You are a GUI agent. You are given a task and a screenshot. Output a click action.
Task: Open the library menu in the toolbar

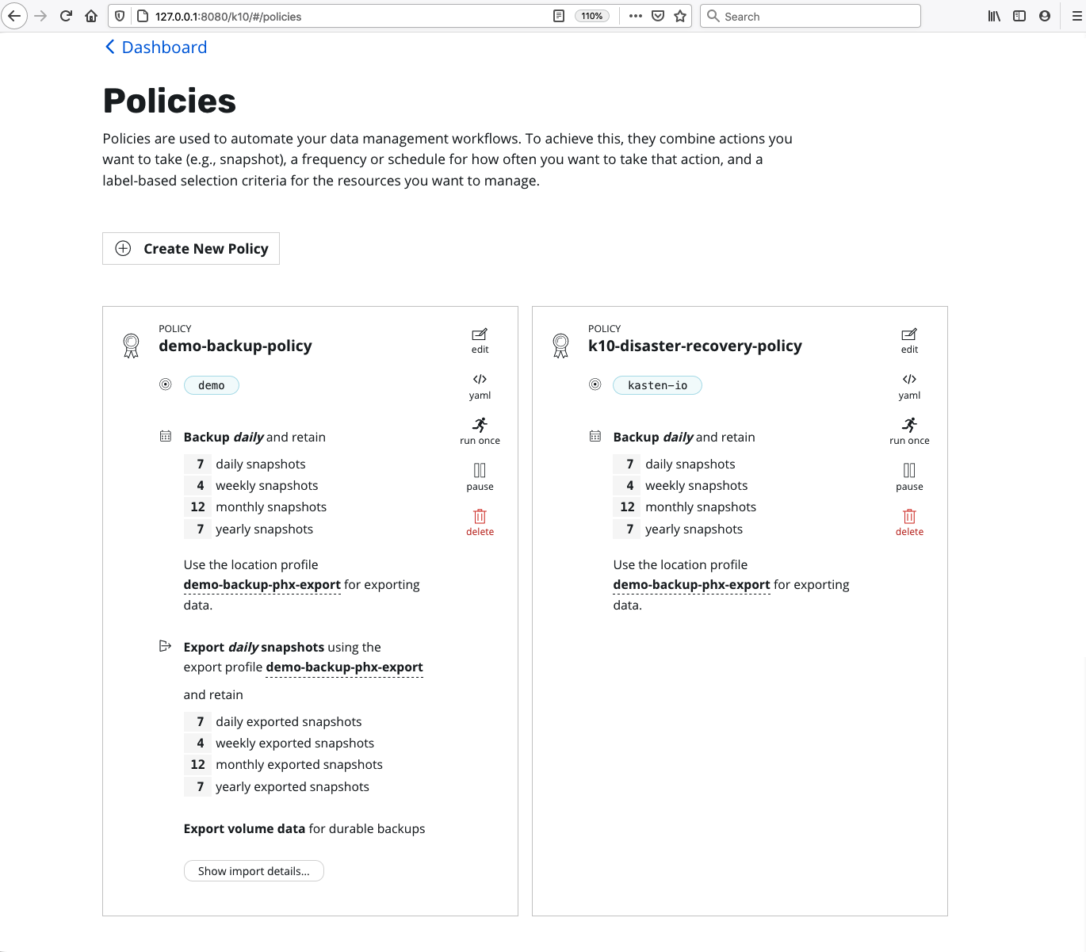[993, 16]
